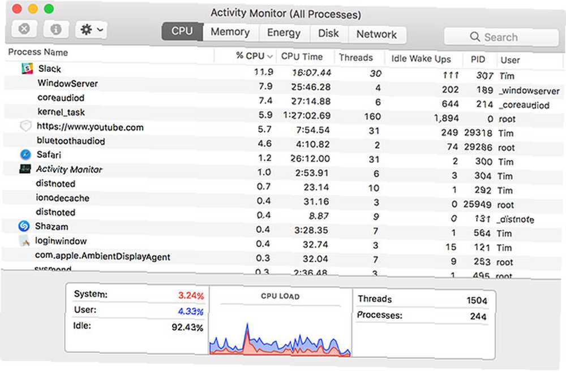The height and width of the screenshot is (372, 566).
Task: Click the System 3.24% value
Action: pyautogui.click(x=191, y=296)
